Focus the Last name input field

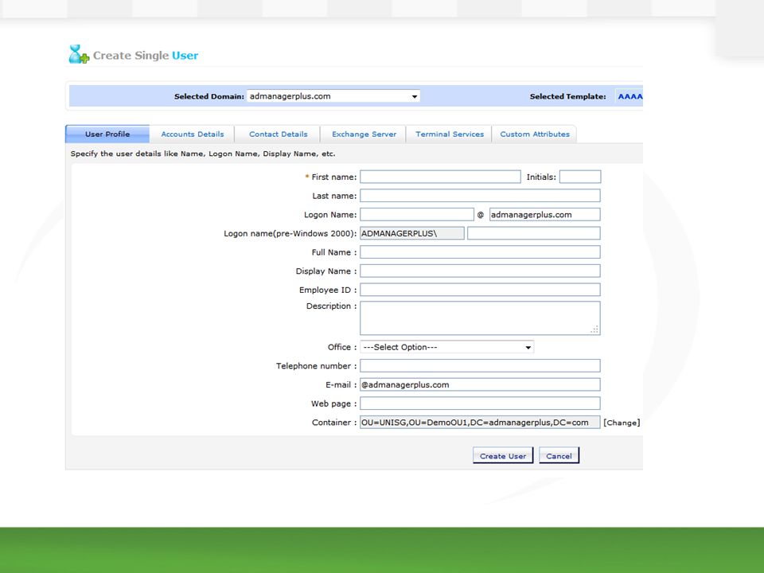click(x=480, y=196)
